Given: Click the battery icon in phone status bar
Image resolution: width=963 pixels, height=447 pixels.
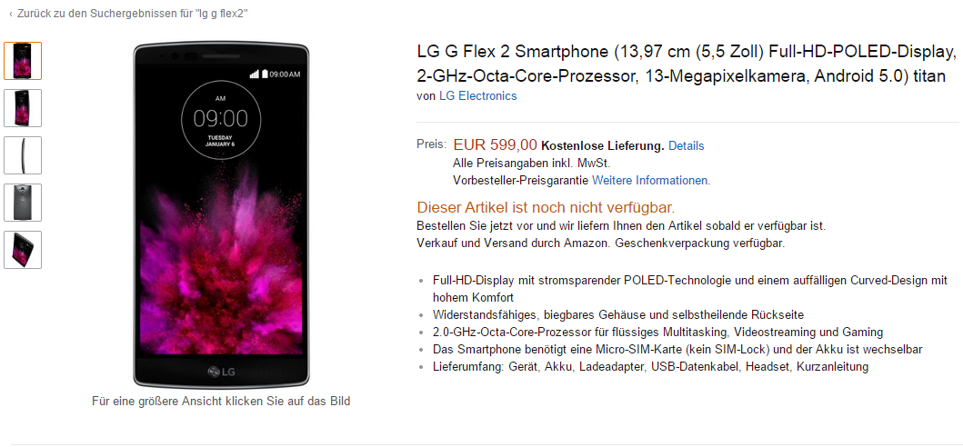Looking at the screenshot, I should (x=266, y=74).
